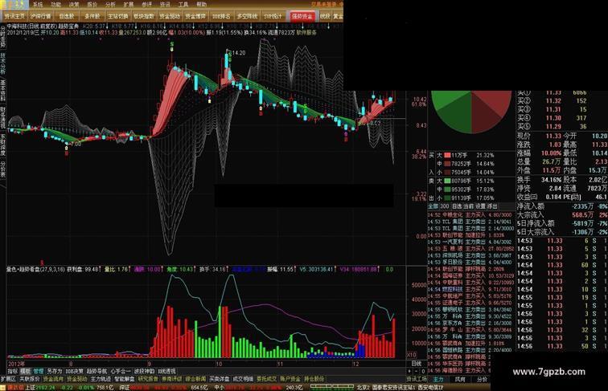Click the 条件股 toolbar button
This screenshot has width=608, height=391.
[x=92, y=16]
